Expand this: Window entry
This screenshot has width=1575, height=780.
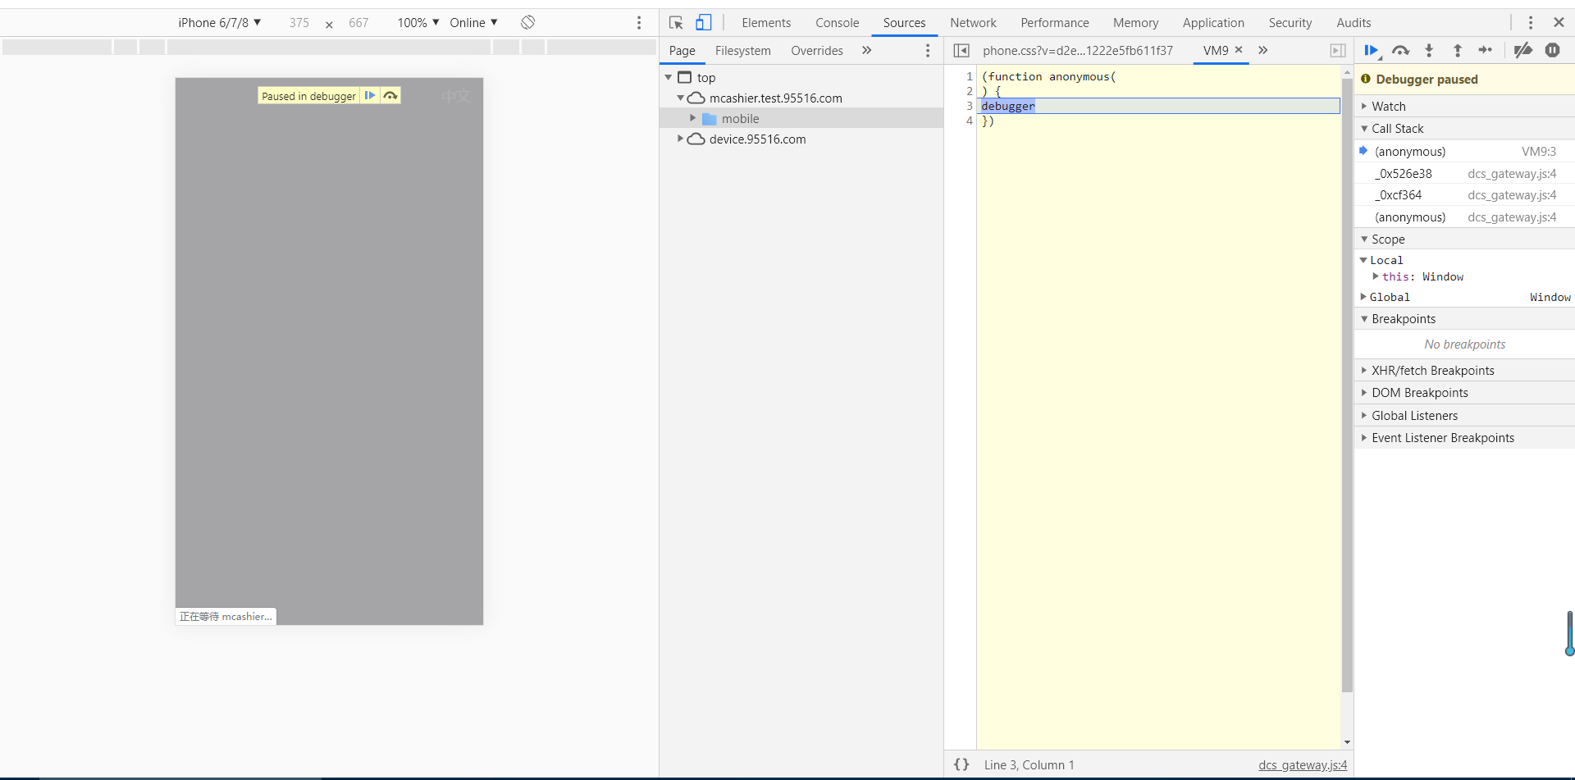click(x=1376, y=276)
